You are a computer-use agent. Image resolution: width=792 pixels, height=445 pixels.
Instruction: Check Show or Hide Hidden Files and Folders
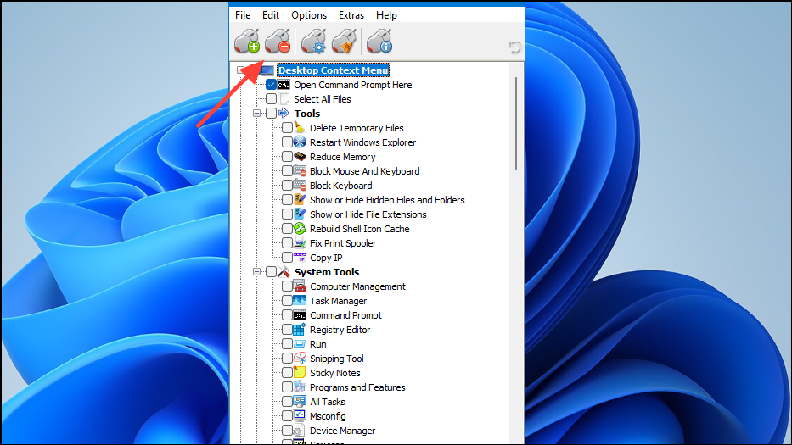click(287, 200)
